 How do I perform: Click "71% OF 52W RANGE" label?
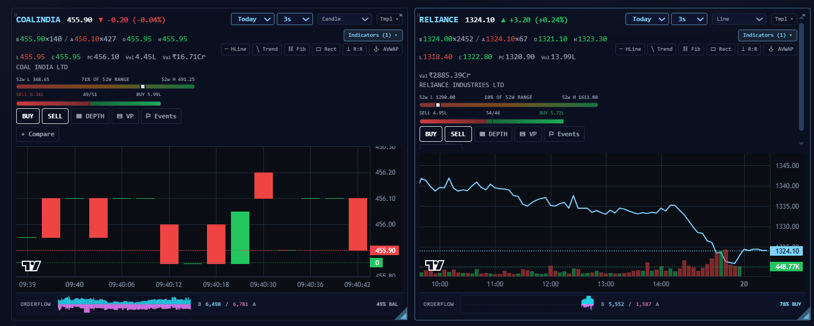point(105,79)
